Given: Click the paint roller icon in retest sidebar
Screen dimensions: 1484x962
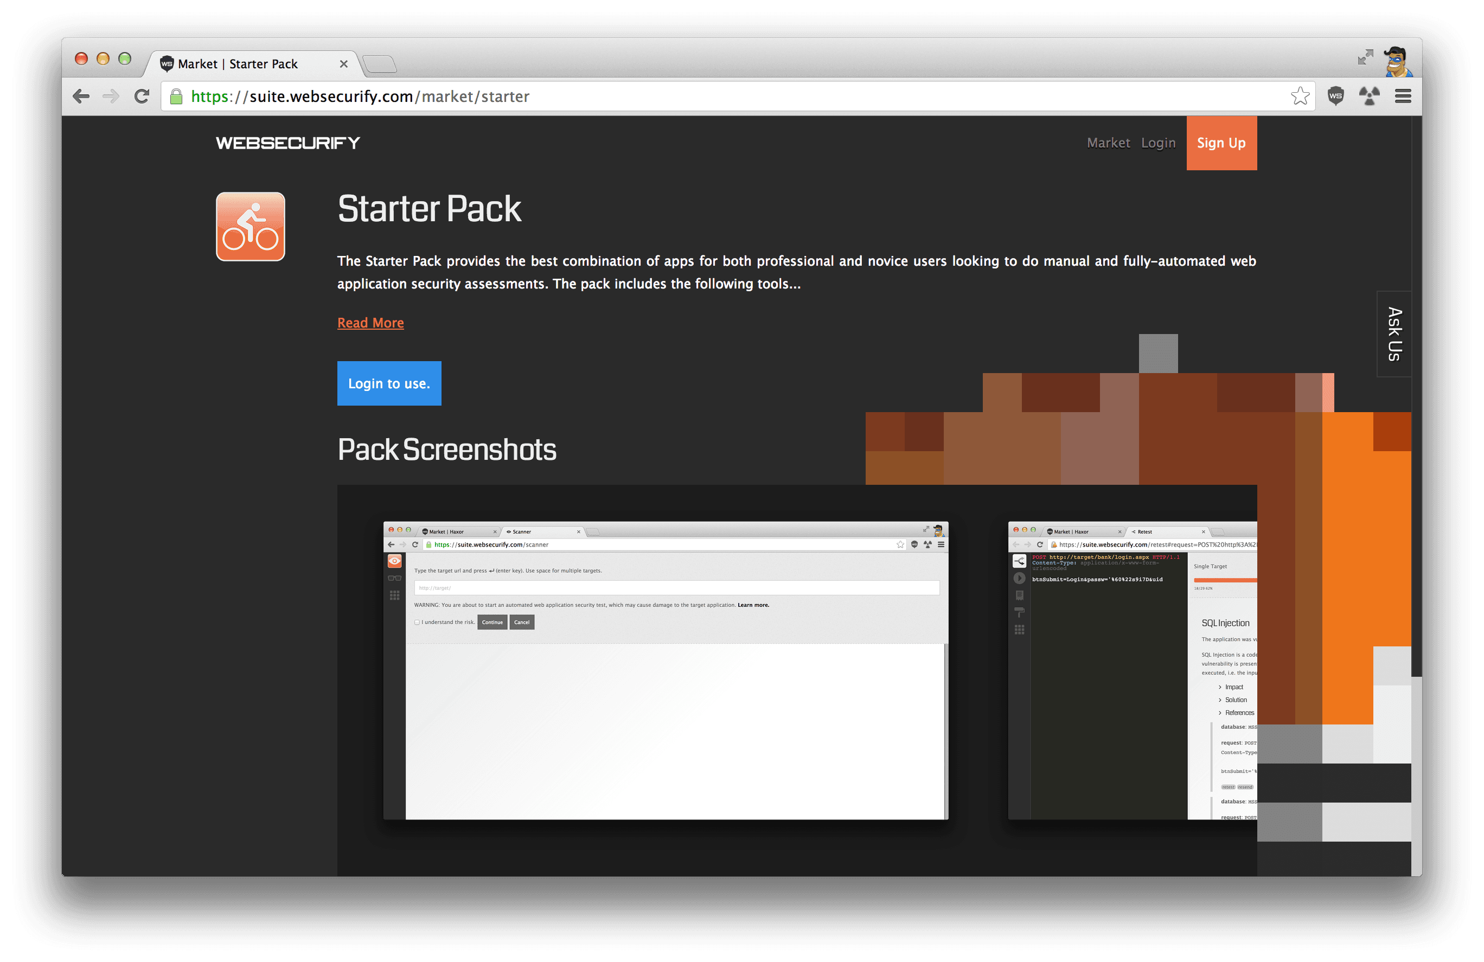Looking at the screenshot, I should [1020, 612].
